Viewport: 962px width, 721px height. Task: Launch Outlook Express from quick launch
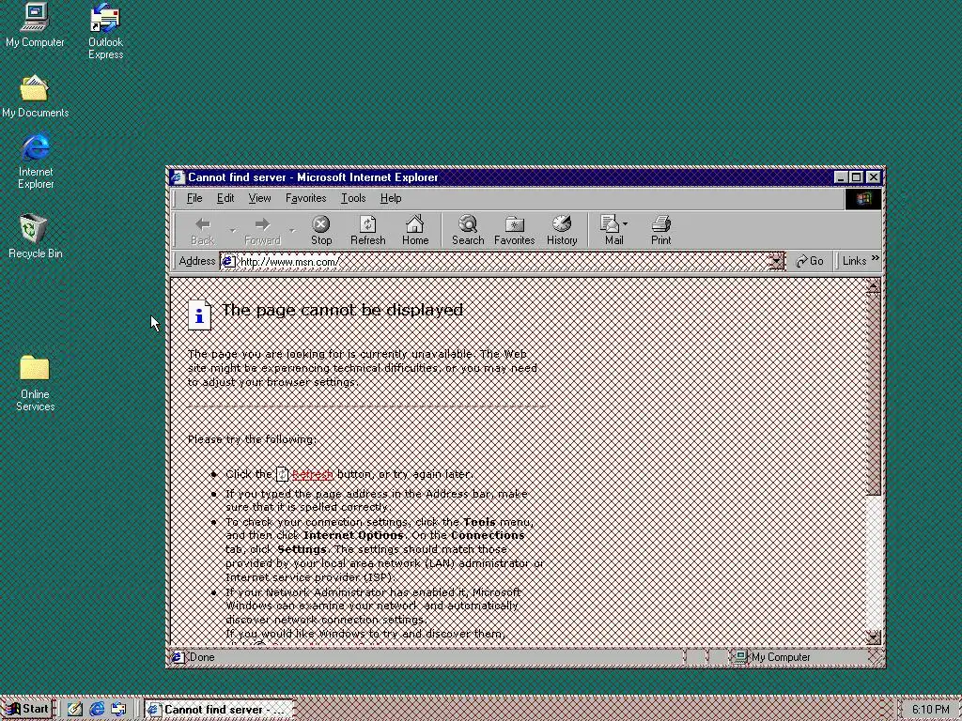pyautogui.click(x=118, y=710)
